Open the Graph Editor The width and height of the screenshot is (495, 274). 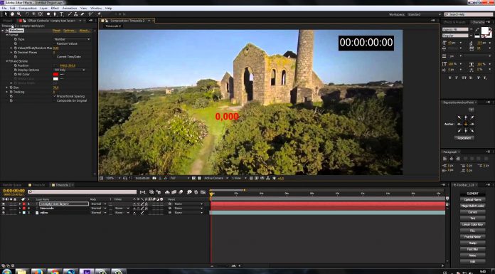(x=203, y=192)
